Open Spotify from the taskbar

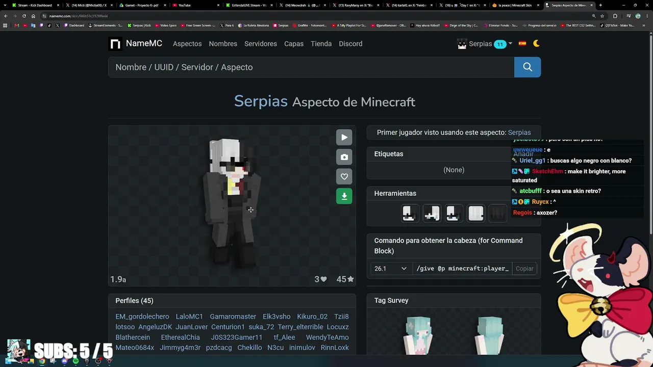[76, 361]
